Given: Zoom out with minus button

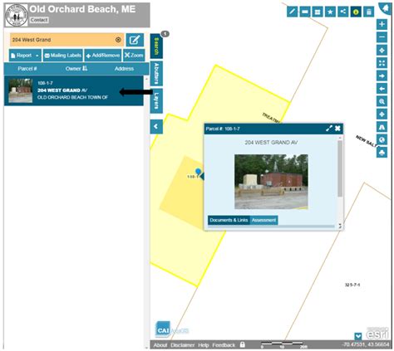Looking at the screenshot, I should [382, 37].
